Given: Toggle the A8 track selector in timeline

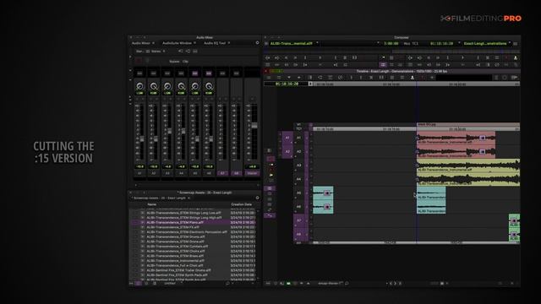Looking at the screenshot, I should [x=299, y=235].
